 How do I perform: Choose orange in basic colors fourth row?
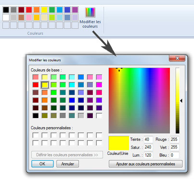click(45, 100)
